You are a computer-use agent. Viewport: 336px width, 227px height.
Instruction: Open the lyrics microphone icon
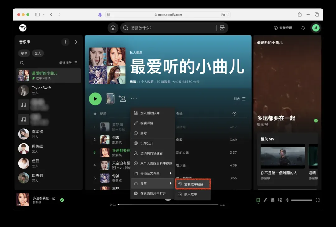coord(265,200)
